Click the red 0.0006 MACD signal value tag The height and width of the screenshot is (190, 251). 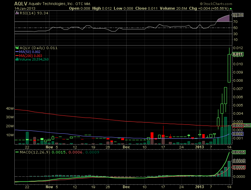pyautogui.click(x=238, y=167)
